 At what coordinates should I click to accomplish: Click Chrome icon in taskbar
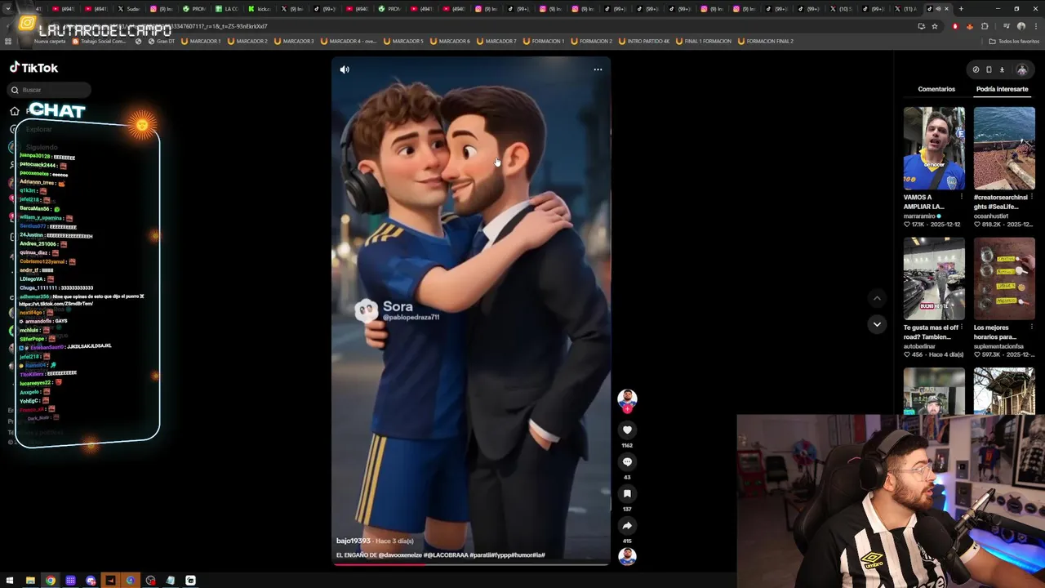[x=51, y=581]
